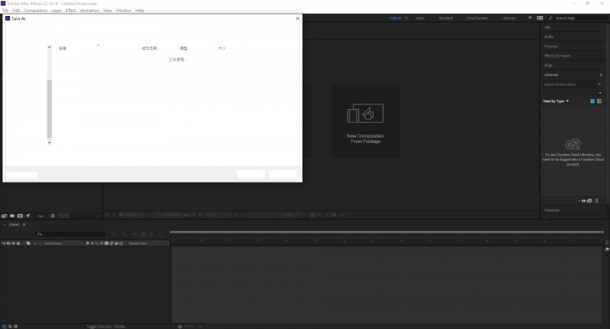The image size is (610, 329).
Task: Open the timeline (none) panel menu
Action: (x=24, y=224)
